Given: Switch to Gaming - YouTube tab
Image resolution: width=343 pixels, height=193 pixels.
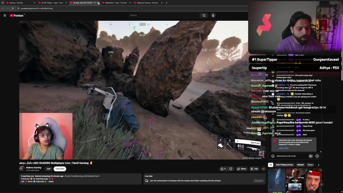Looking at the screenshot, I should (x=20, y=3).
